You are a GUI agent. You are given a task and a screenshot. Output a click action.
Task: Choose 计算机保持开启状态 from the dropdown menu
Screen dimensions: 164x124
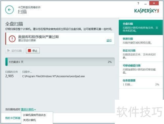coord(34,115)
